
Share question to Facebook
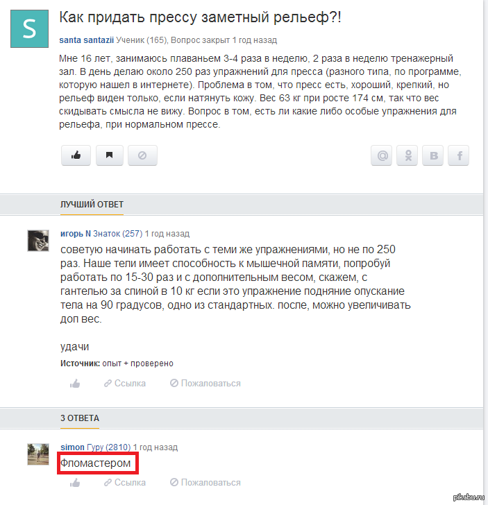click(x=459, y=155)
